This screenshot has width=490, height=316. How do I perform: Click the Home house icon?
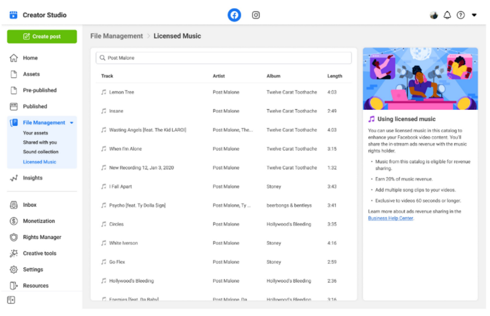[14, 58]
